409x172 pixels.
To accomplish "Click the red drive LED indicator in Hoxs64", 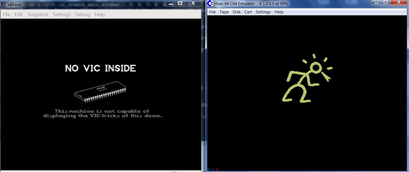I will (217, 169).
